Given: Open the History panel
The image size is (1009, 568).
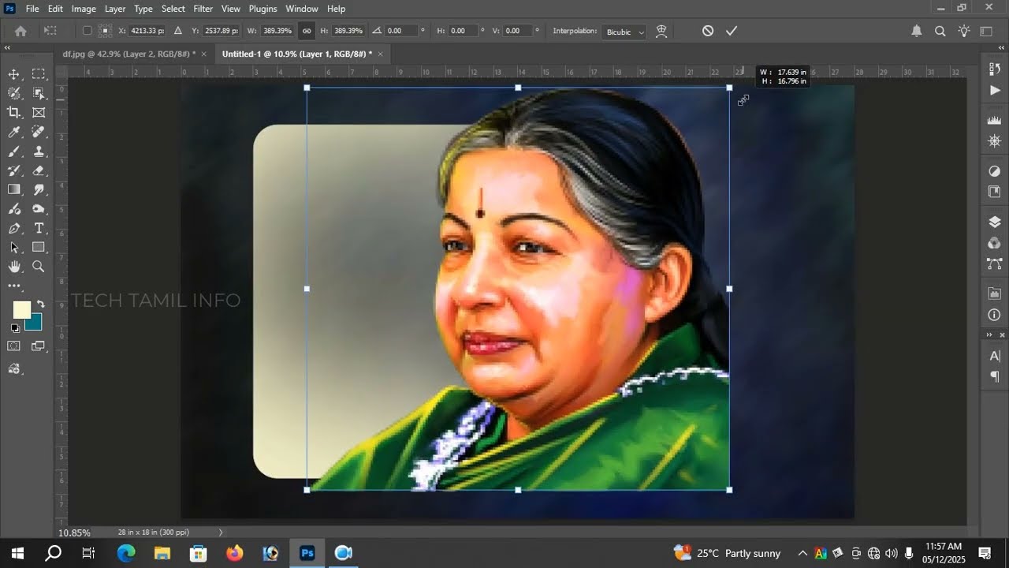Looking at the screenshot, I should (994, 69).
